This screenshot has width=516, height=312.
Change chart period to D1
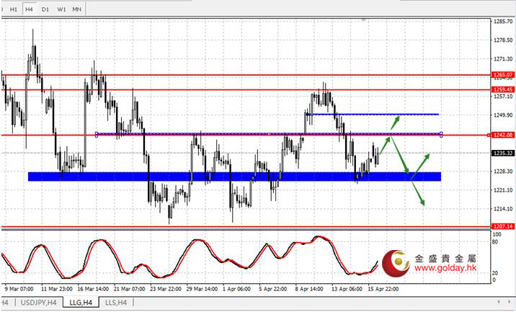[x=45, y=9]
